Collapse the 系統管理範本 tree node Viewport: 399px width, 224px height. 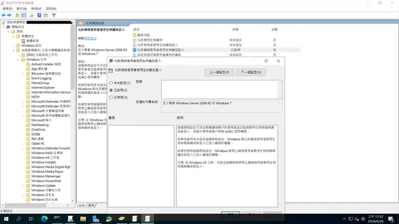13,50
